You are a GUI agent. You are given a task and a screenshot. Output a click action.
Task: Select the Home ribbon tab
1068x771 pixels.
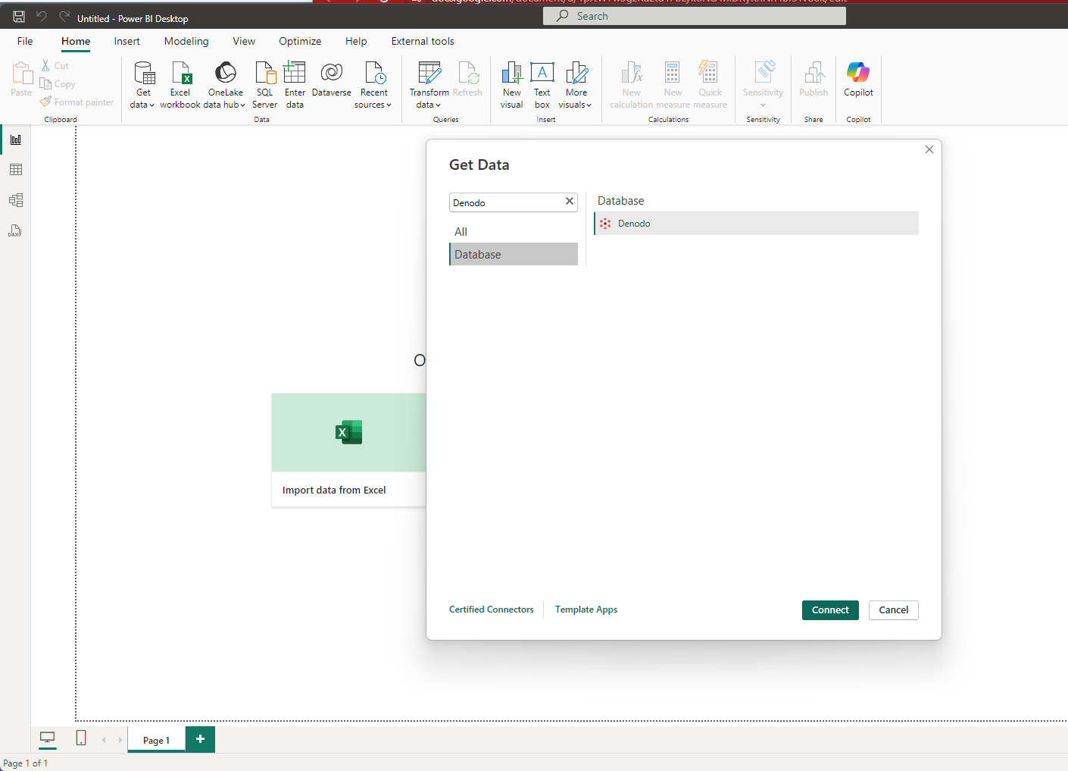(76, 41)
